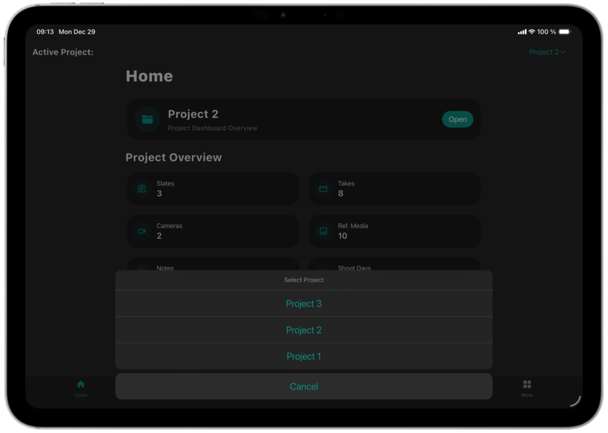Click the Ref. Media image icon

click(324, 231)
